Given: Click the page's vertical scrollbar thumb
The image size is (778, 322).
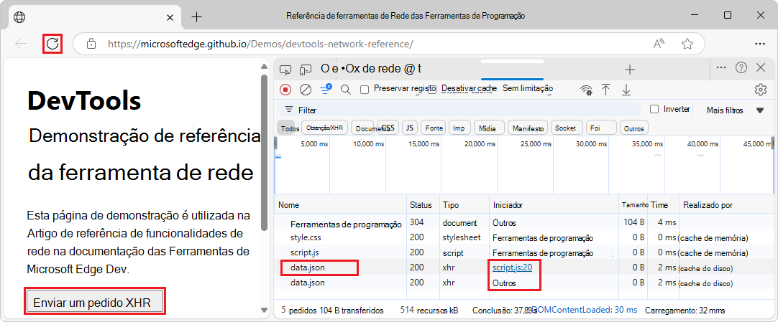Looking at the screenshot, I should click(x=265, y=152).
